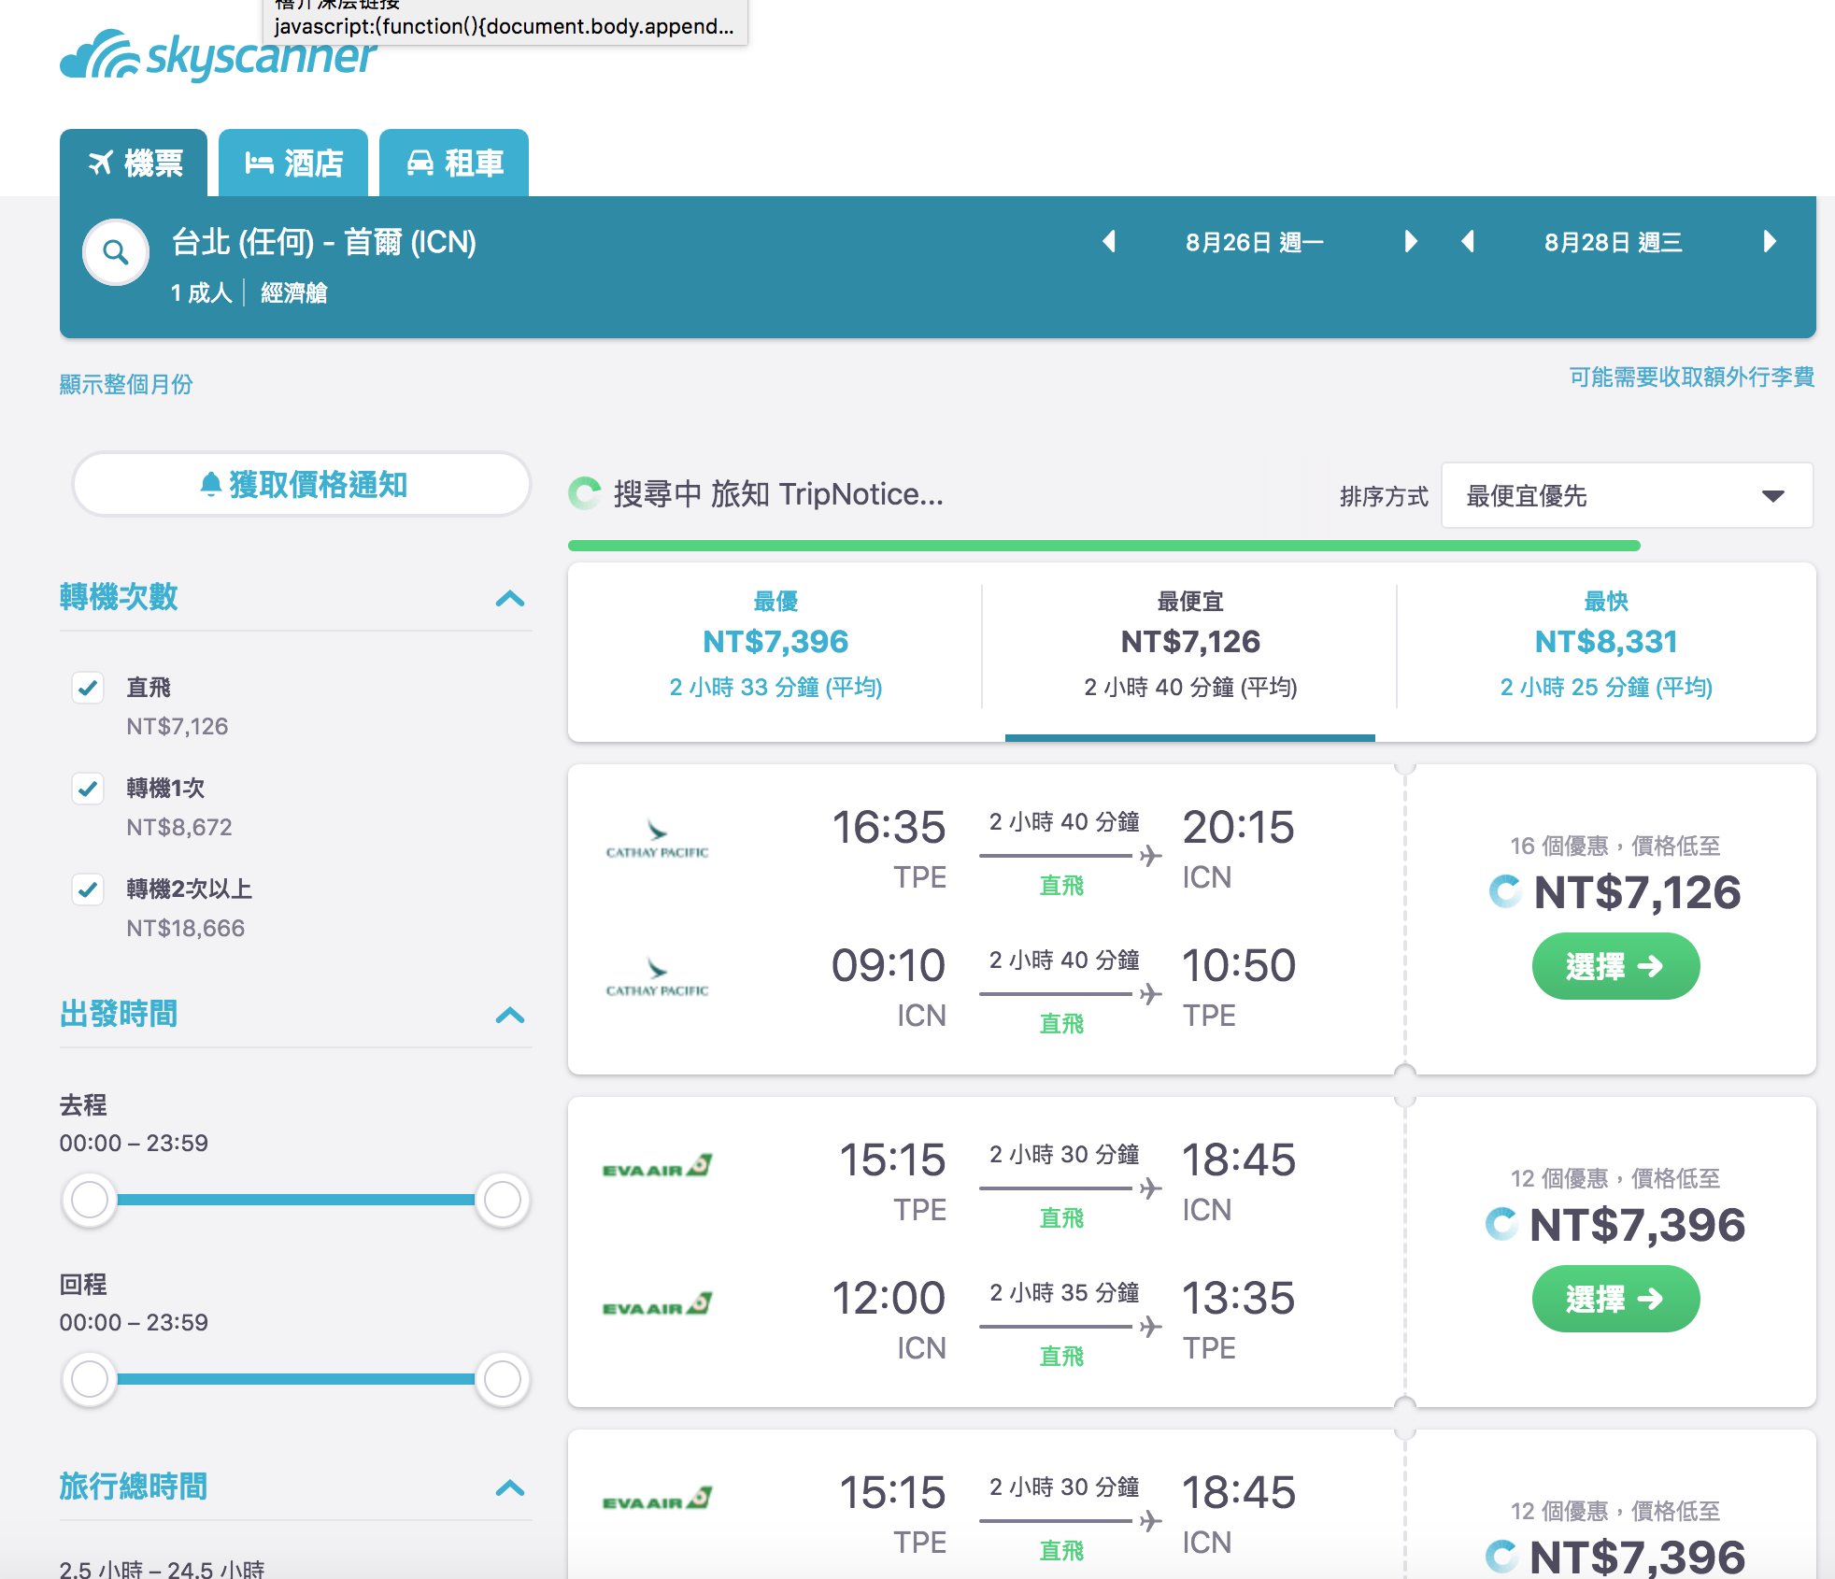Click the 1 成人 passenger text
This screenshot has height=1579, width=1835.
point(201,293)
